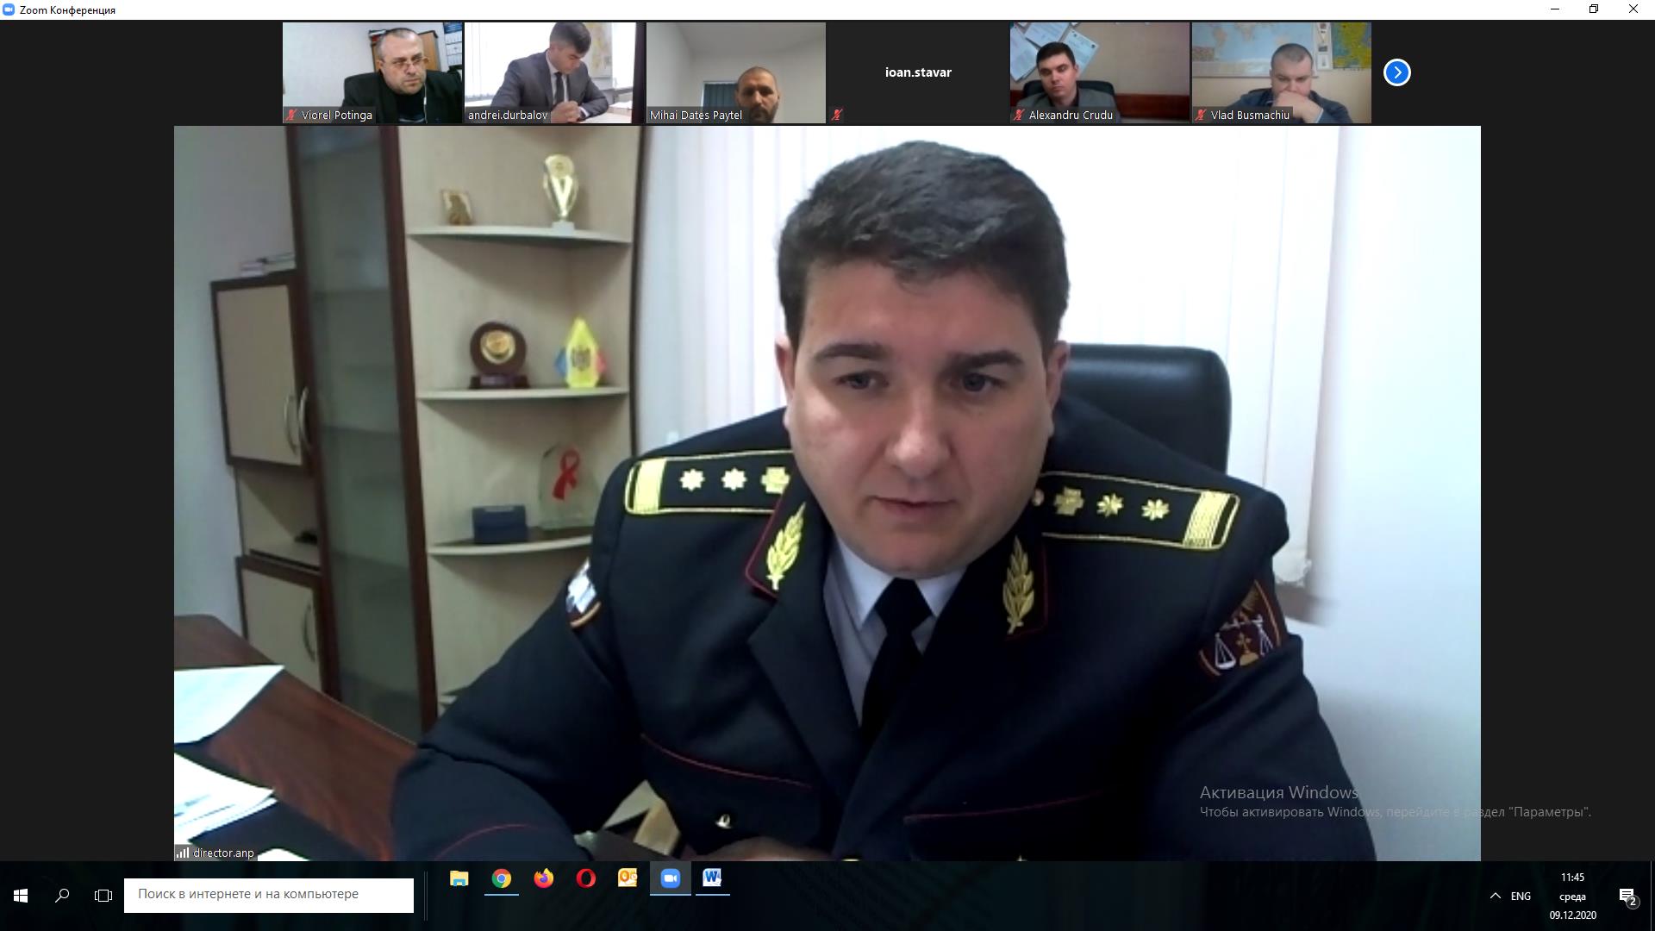Open File Explorer from taskbar
The height and width of the screenshot is (931, 1655).
click(x=459, y=878)
